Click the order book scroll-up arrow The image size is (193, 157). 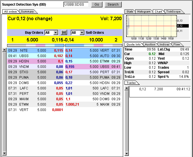[x=4, y=50]
